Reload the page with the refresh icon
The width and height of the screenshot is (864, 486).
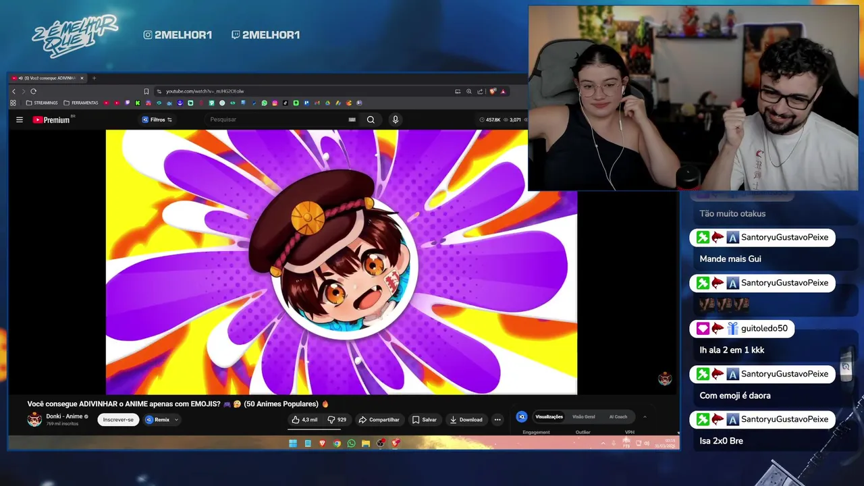33,91
